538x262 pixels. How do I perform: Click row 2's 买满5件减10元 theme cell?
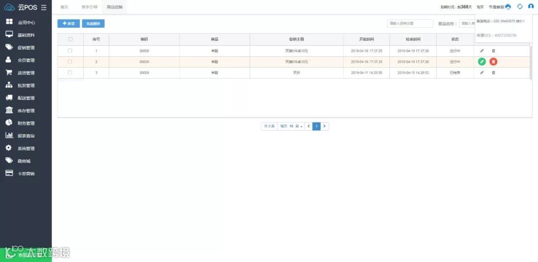[296, 62]
